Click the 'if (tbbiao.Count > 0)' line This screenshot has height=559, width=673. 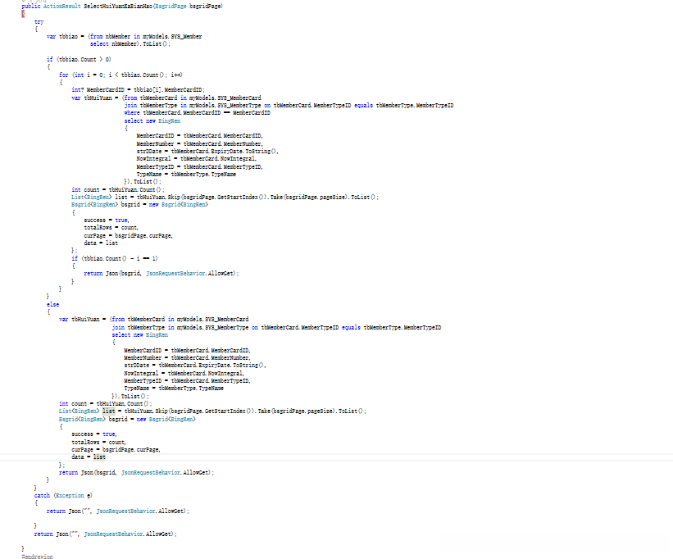[79, 59]
